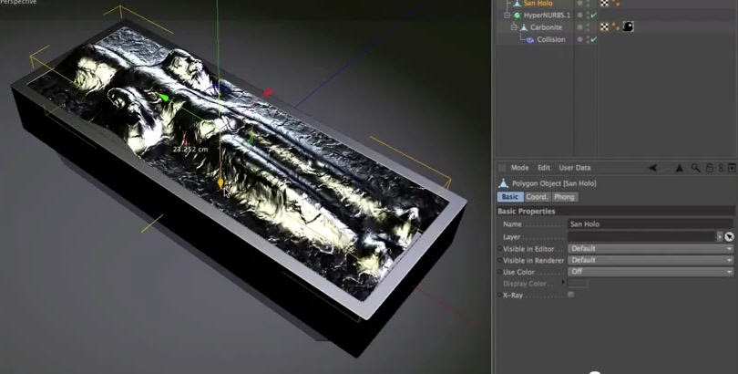
Task: Open the User Data menu
Action: pyautogui.click(x=575, y=168)
